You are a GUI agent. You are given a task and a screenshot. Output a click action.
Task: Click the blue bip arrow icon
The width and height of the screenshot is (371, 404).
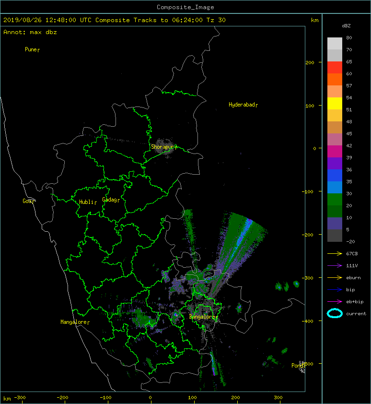point(335,290)
